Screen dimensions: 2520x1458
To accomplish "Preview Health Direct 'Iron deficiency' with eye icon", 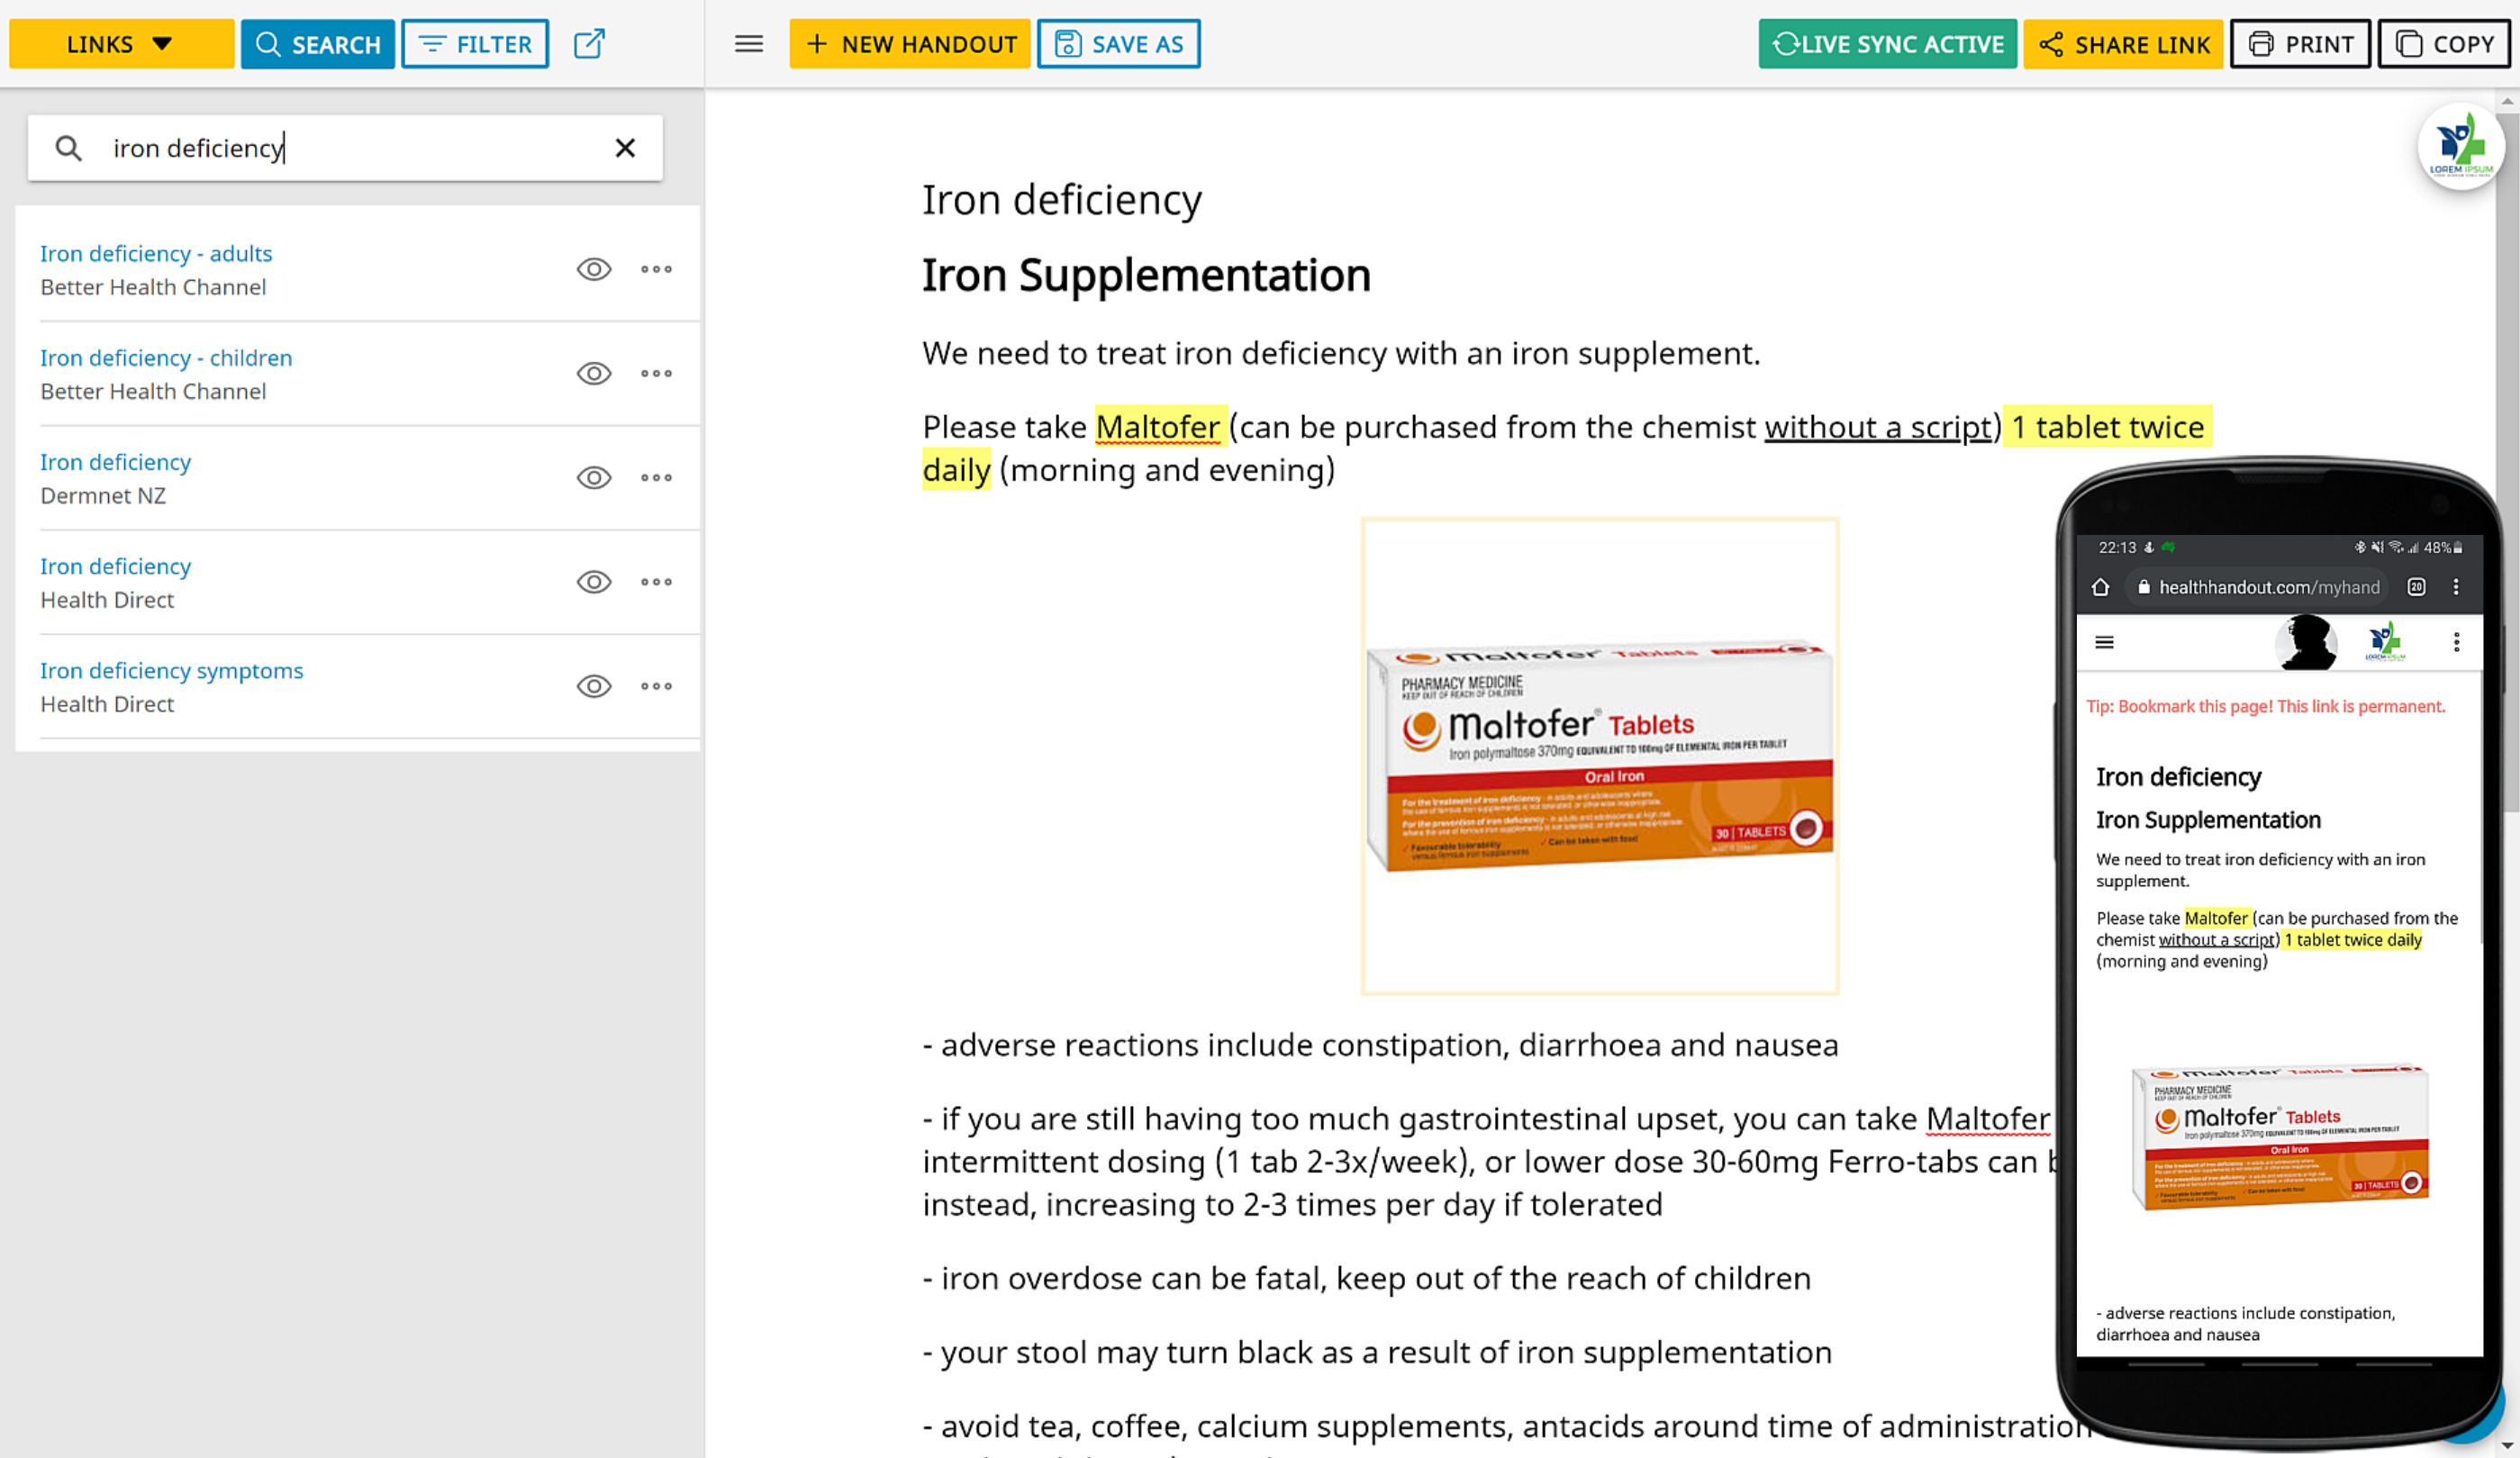I will (x=594, y=581).
